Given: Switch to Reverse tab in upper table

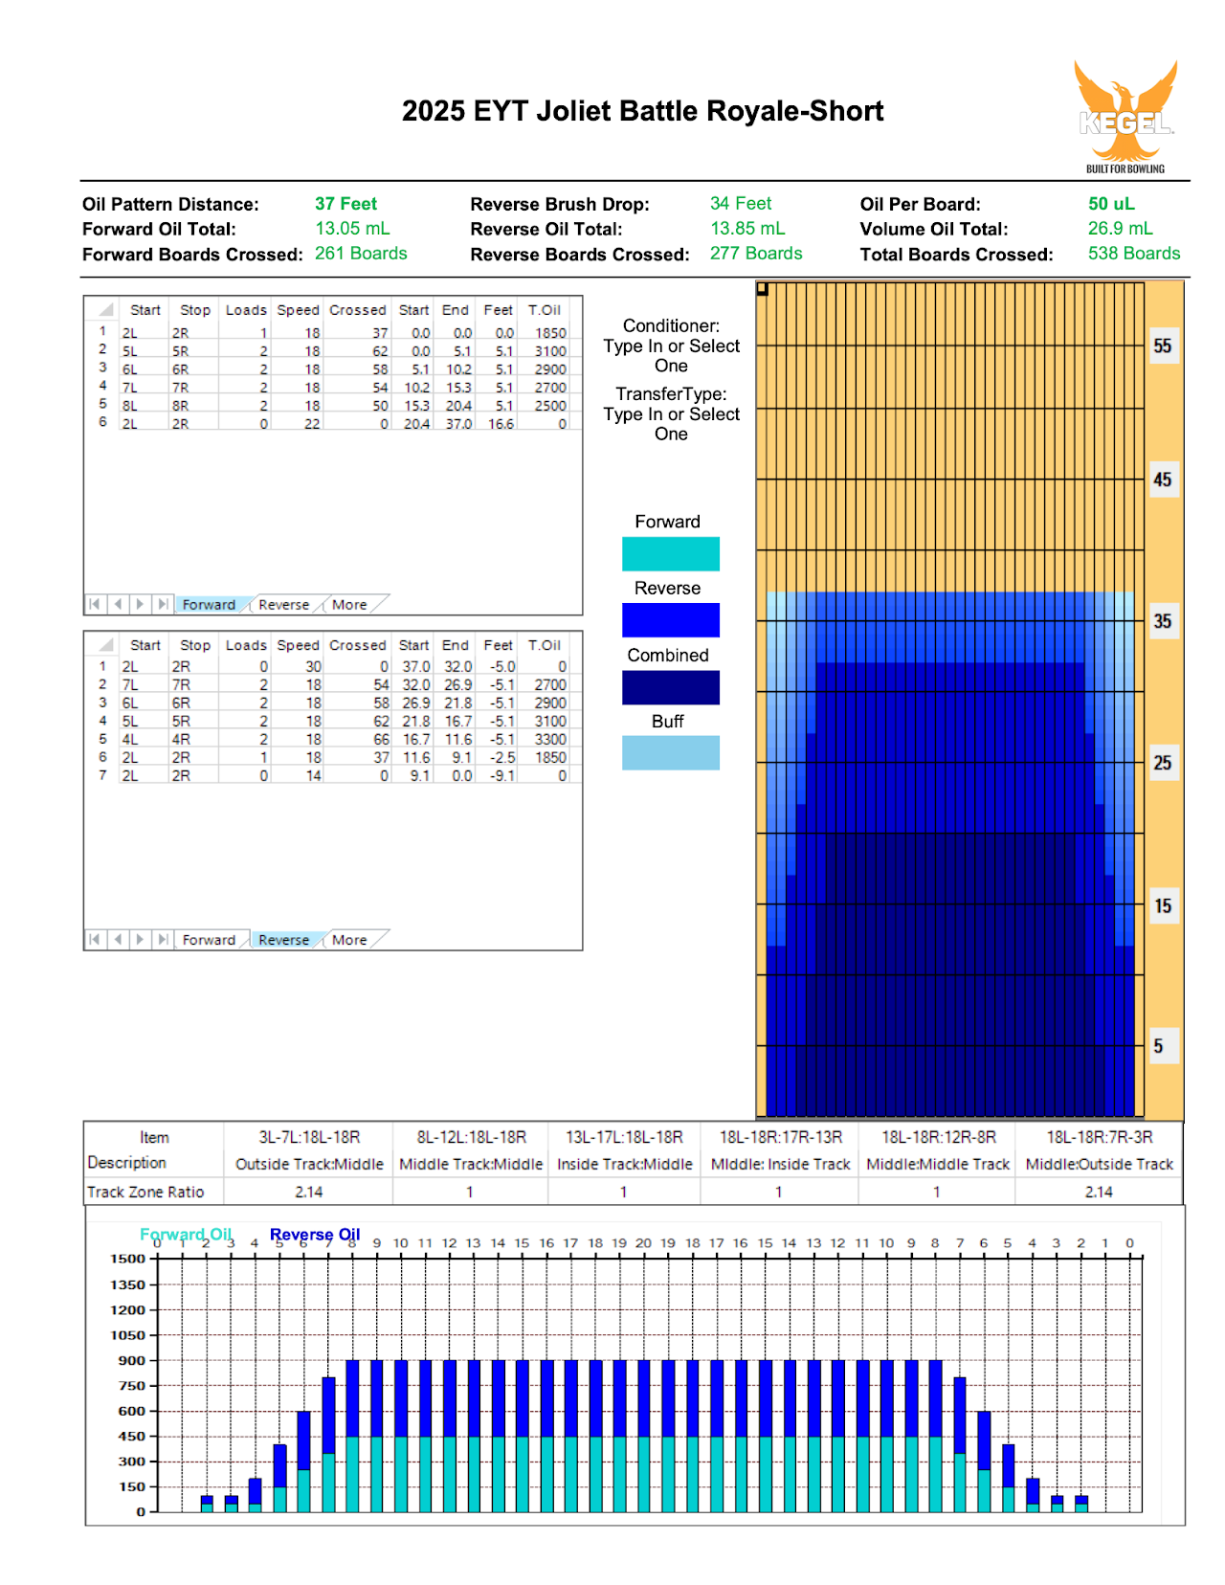Looking at the screenshot, I should pyautogui.click(x=283, y=605).
